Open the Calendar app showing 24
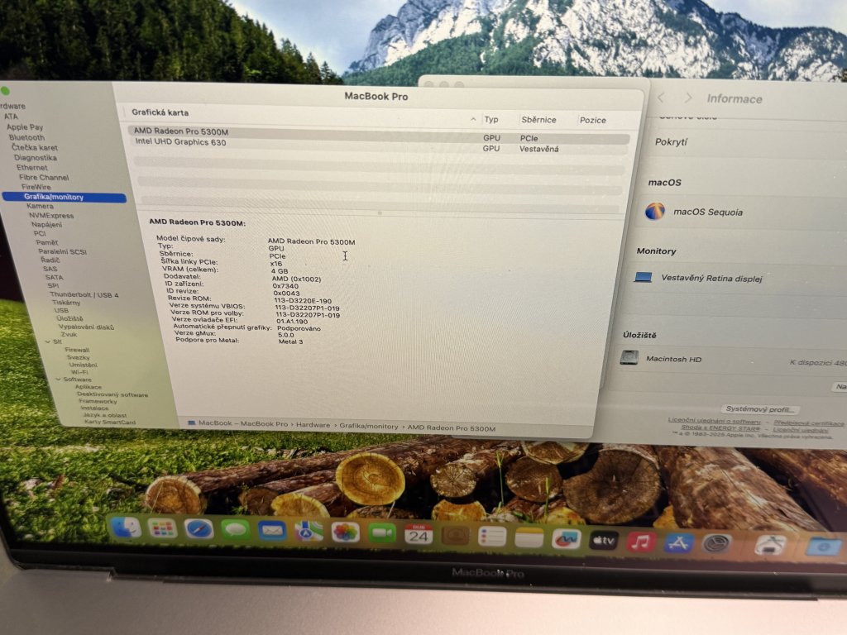 pyautogui.click(x=419, y=535)
